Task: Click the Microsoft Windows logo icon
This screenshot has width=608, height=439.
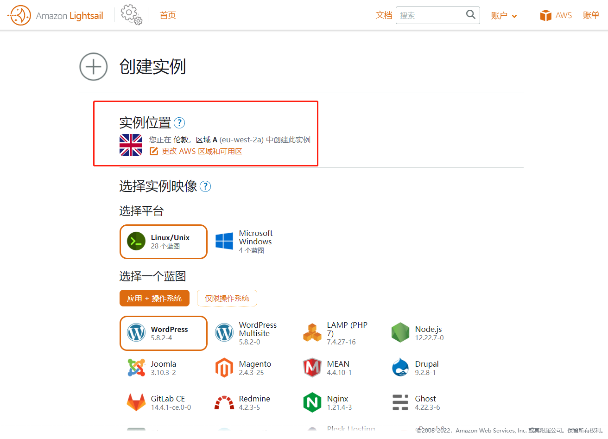Action: point(224,241)
